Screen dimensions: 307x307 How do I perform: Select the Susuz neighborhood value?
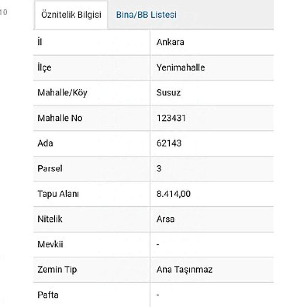168,93
